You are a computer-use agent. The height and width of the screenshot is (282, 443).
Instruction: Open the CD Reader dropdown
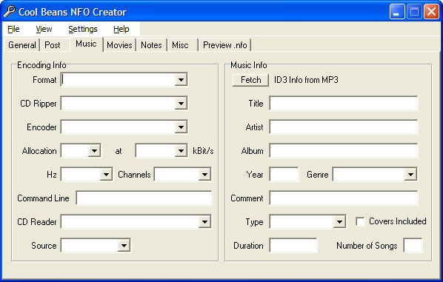pyautogui.click(x=204, y=222)
